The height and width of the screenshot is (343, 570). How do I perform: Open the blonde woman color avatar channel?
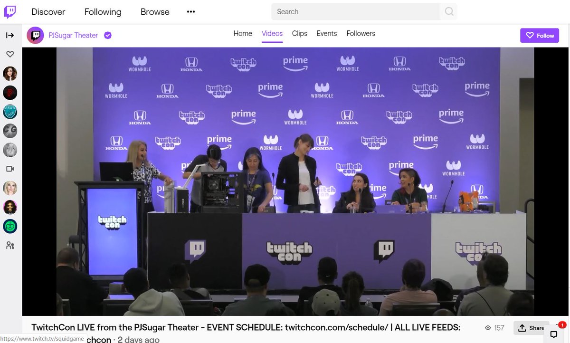[10, 188]
